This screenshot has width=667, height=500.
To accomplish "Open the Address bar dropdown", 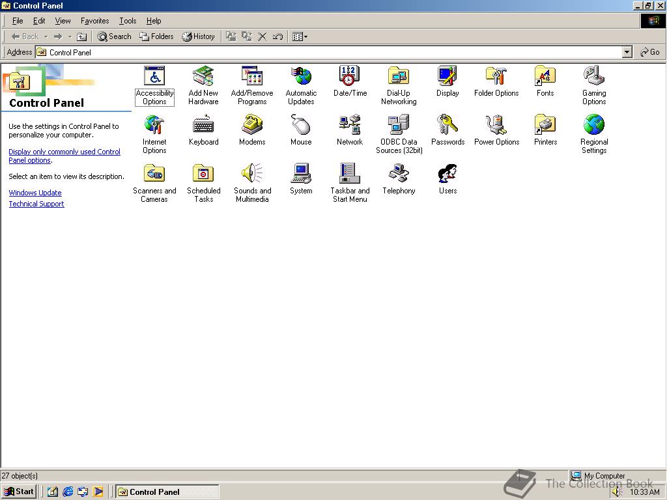I will (626, 52).
